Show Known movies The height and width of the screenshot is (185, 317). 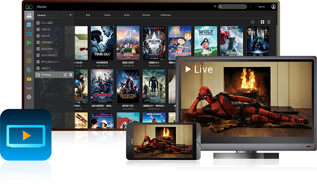146,15
